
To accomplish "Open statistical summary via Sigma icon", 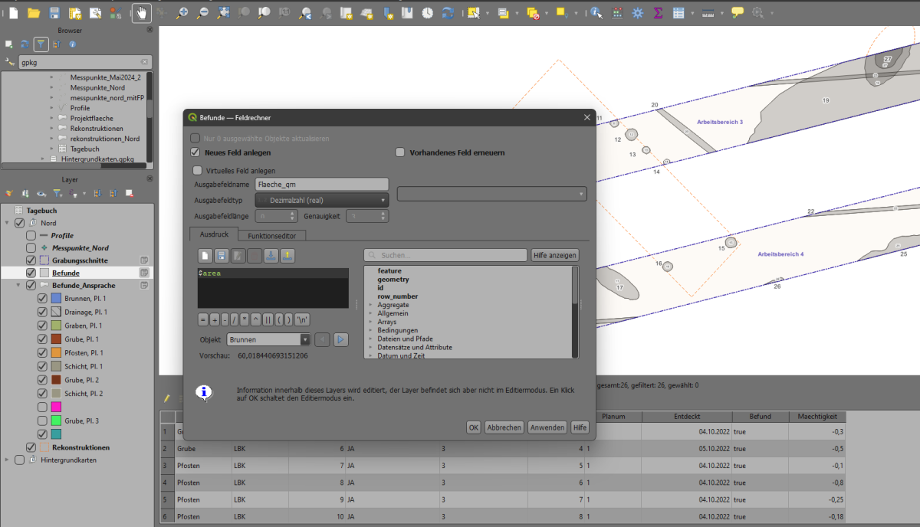I will coord(658,13).
